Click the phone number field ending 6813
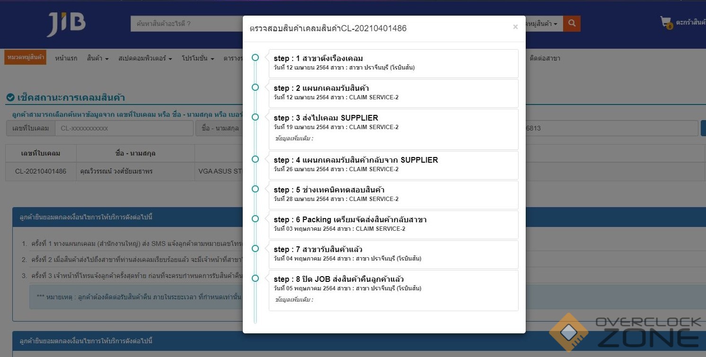706x357 pixels. point(612,128)
